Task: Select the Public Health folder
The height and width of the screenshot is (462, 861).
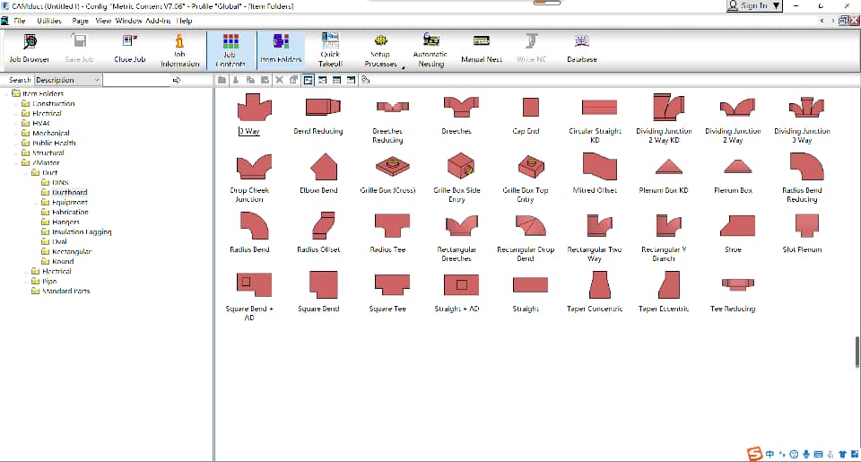Action: pos(54,143)
